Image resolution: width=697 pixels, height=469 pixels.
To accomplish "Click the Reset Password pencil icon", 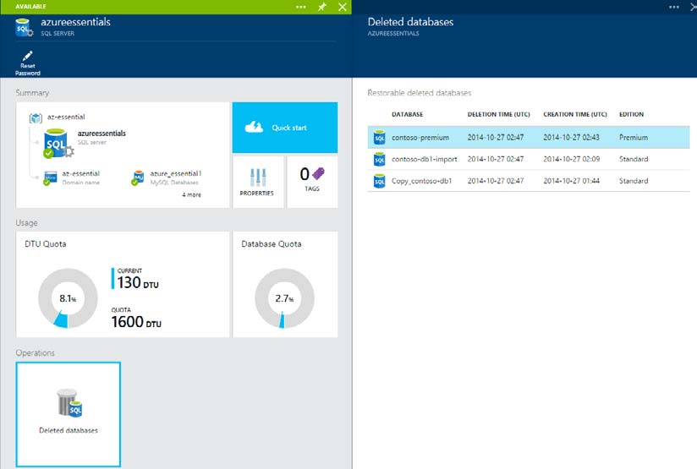I will click(x=27, y=55).
